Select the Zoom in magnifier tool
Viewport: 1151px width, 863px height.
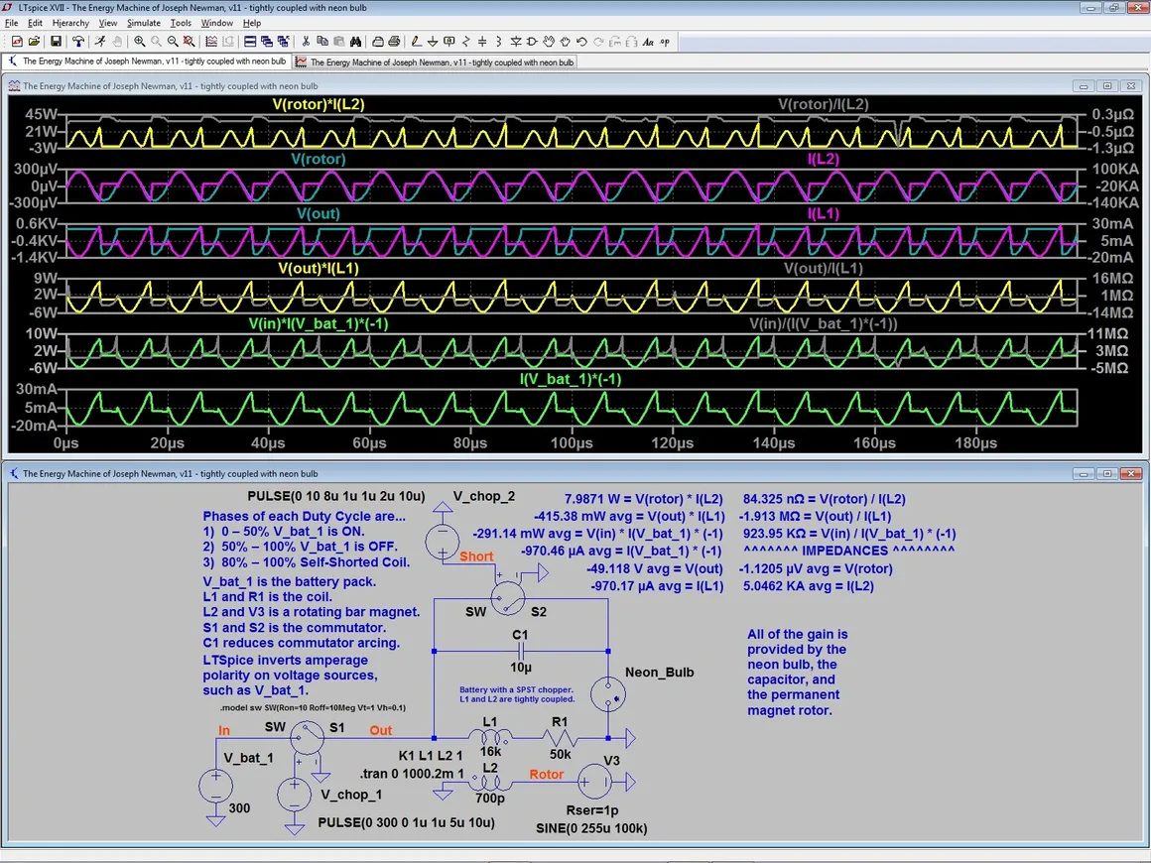140,42
